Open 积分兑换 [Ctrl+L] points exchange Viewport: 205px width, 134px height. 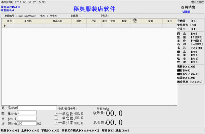point(190,82)
